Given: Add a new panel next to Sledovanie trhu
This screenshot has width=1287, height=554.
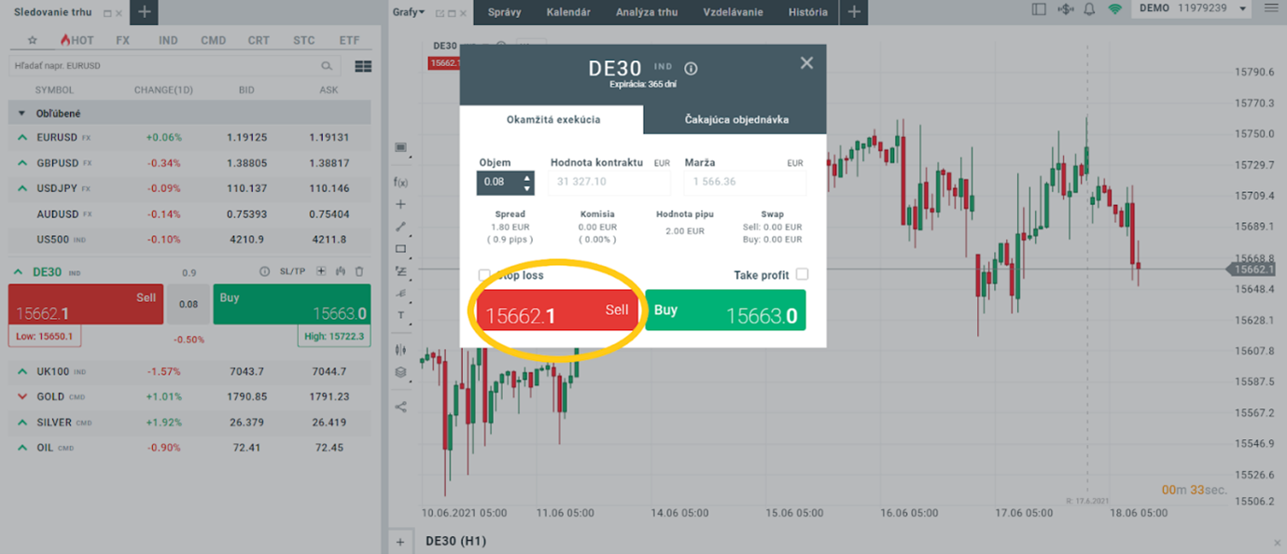Looking at the screenshot, I should coord(145,12).
